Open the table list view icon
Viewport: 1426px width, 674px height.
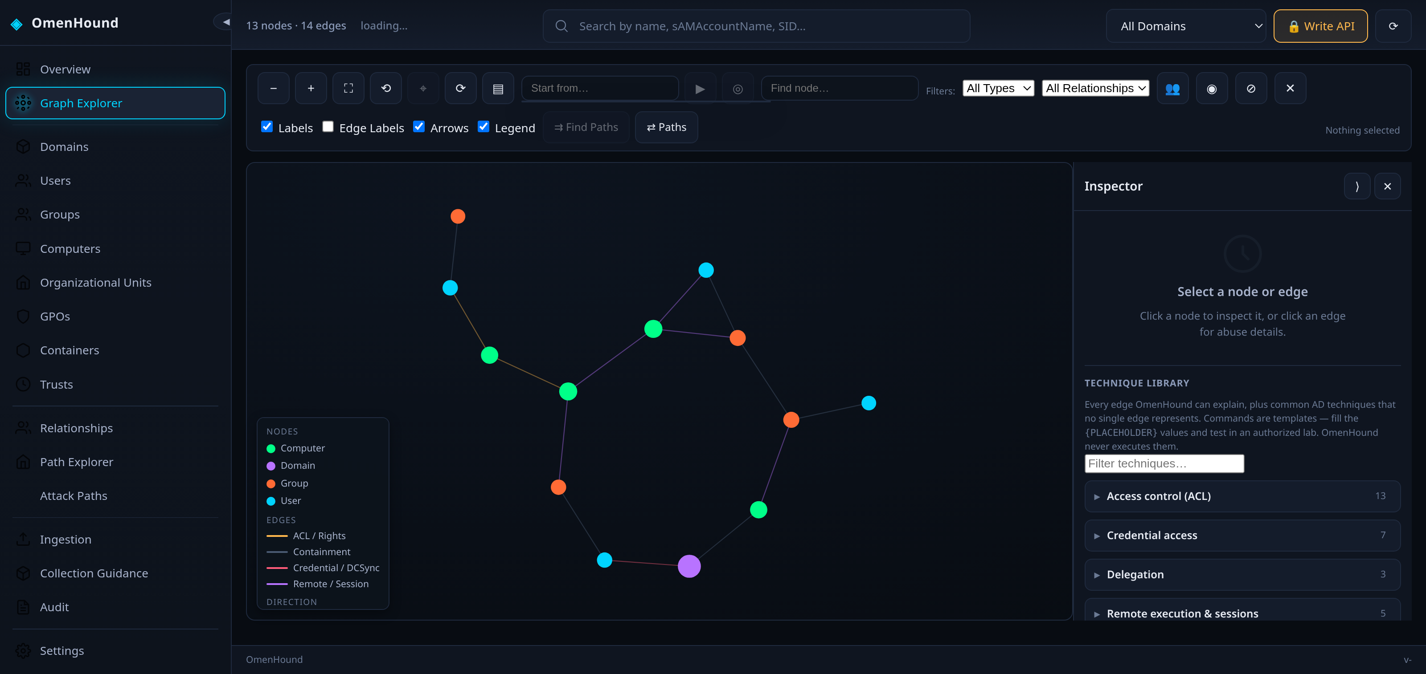tap(498, 89)
